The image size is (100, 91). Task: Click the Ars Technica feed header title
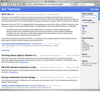point(11,9)
